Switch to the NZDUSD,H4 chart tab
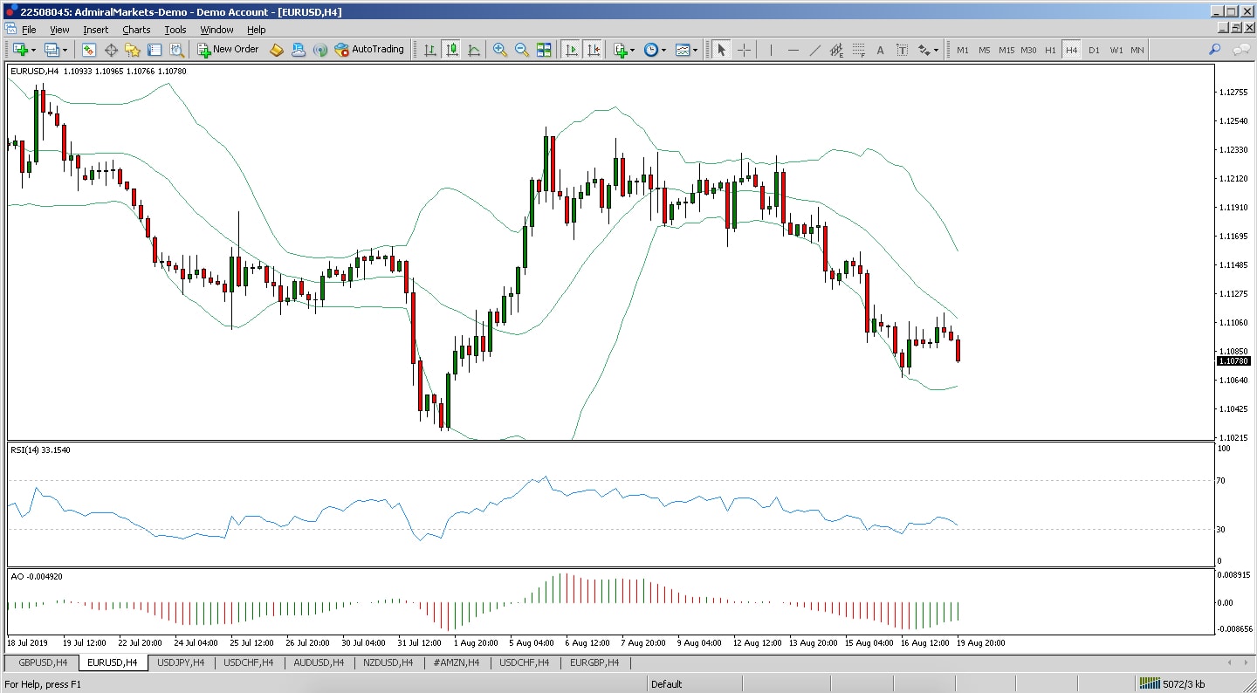Screen dimensions: 1257x693 pyautogui.click(x=388, y=662)
